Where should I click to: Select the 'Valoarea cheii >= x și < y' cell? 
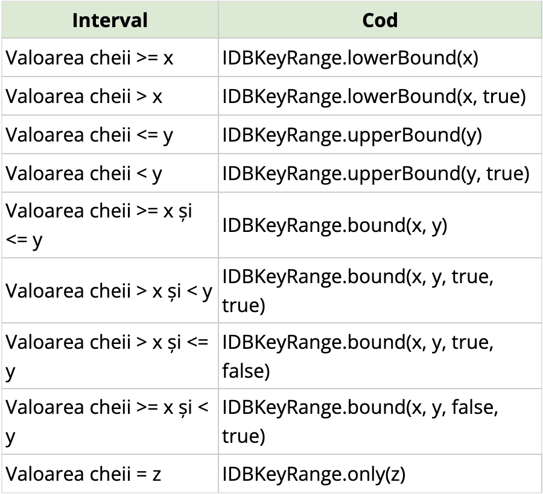pos(110,421)
